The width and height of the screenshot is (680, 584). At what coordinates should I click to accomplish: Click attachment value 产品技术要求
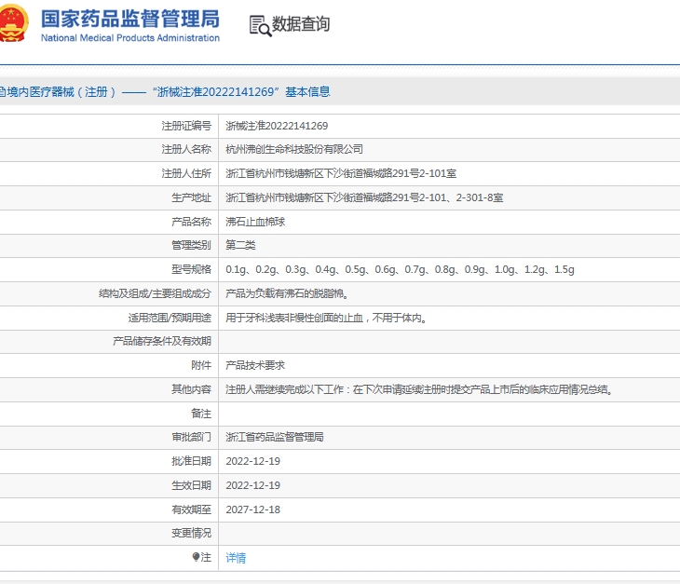click(255, 365)
